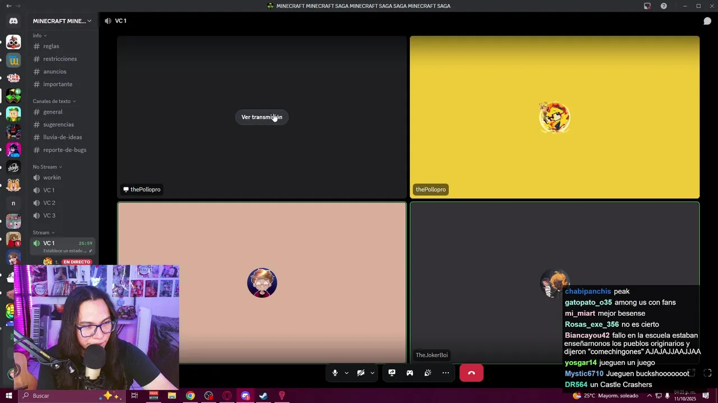Open MINECRAFT MINE... server dropdown menu
The height and width of the screenshot is (403, 718).
click(62, 21)
